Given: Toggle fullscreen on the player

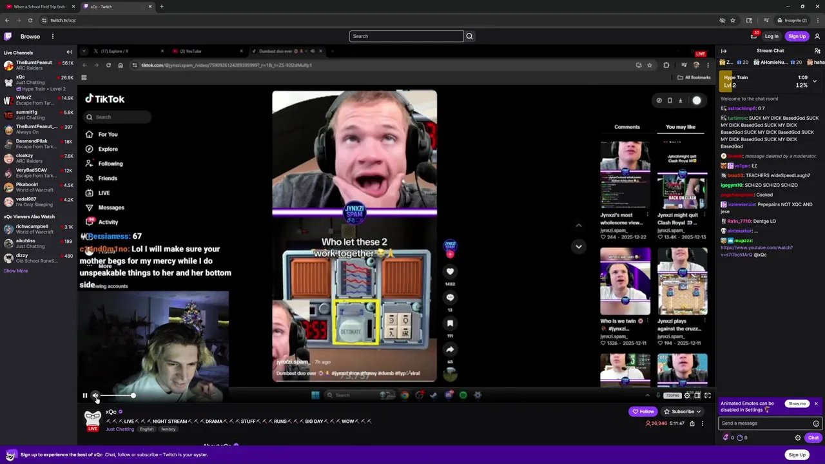Looking at the screenshot, I should coord(708,395).
